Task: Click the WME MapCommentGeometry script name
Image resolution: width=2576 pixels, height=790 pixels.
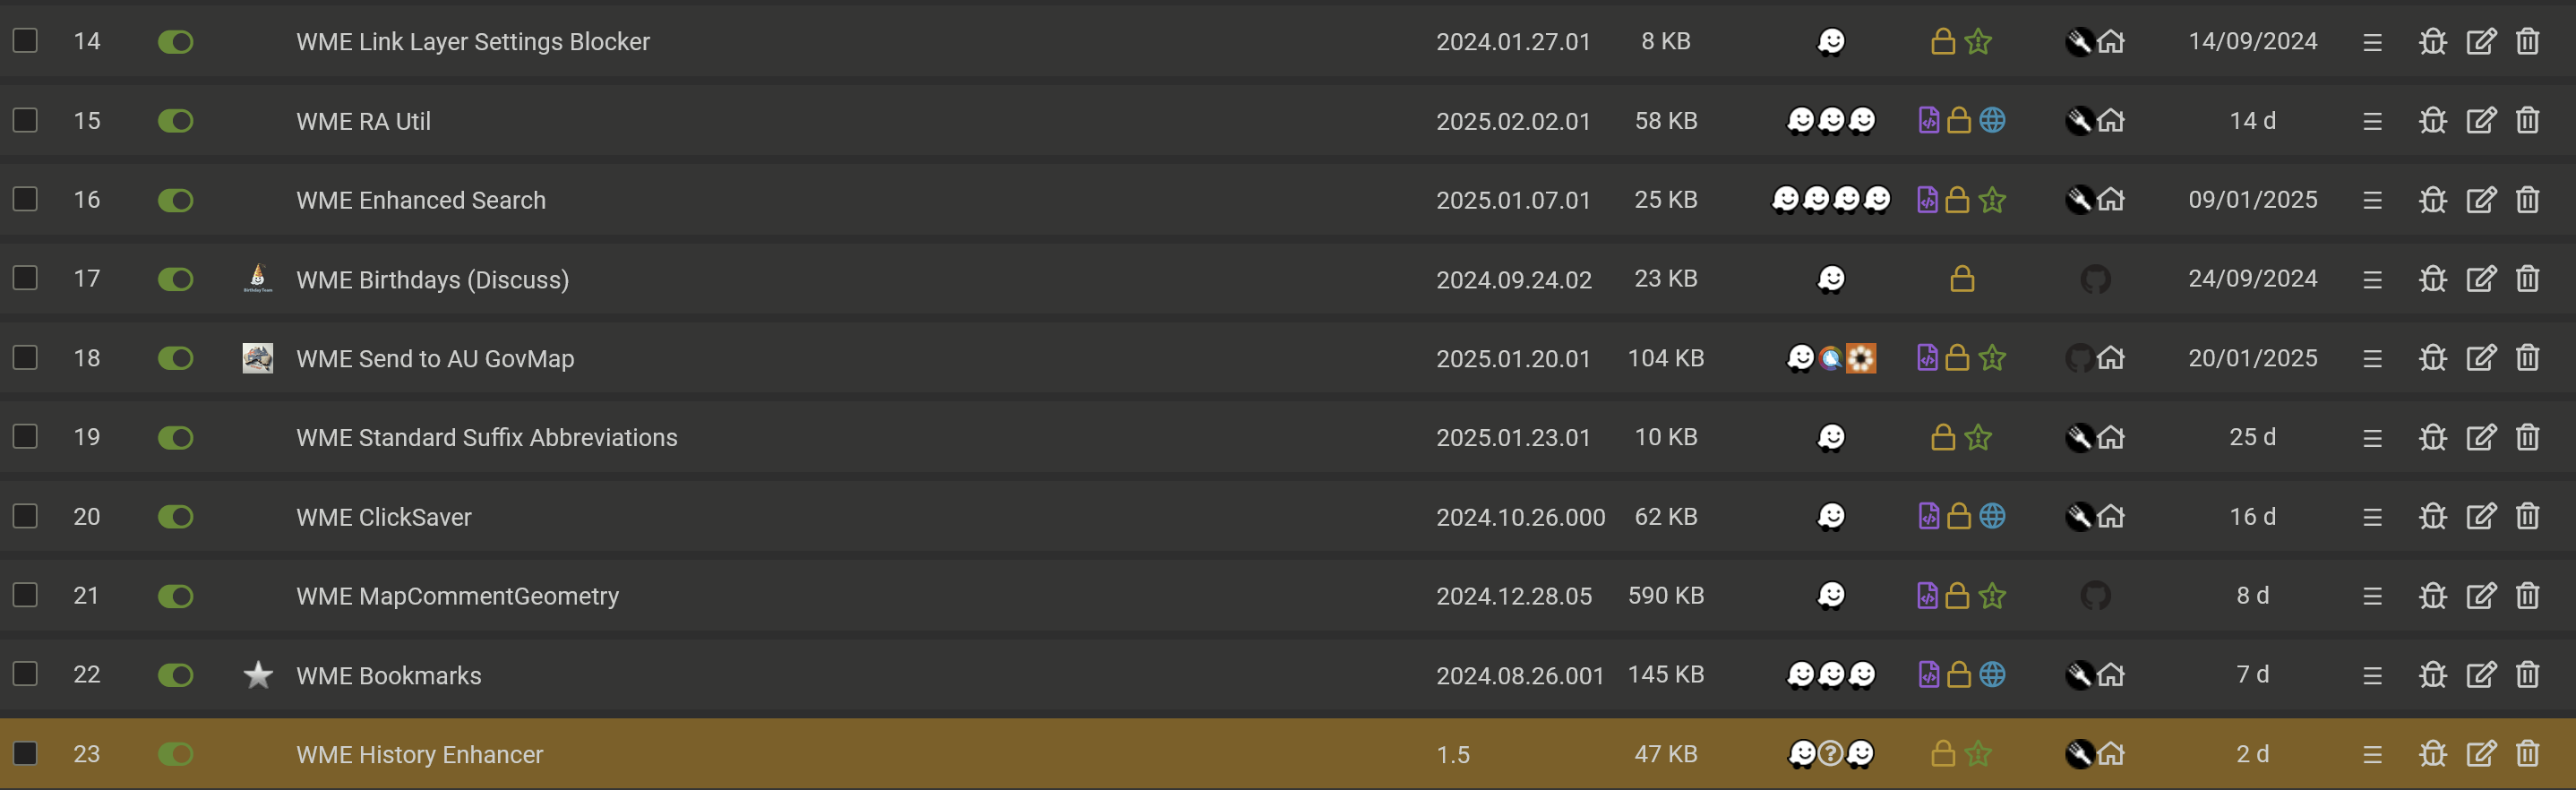Action: point(457,596)
